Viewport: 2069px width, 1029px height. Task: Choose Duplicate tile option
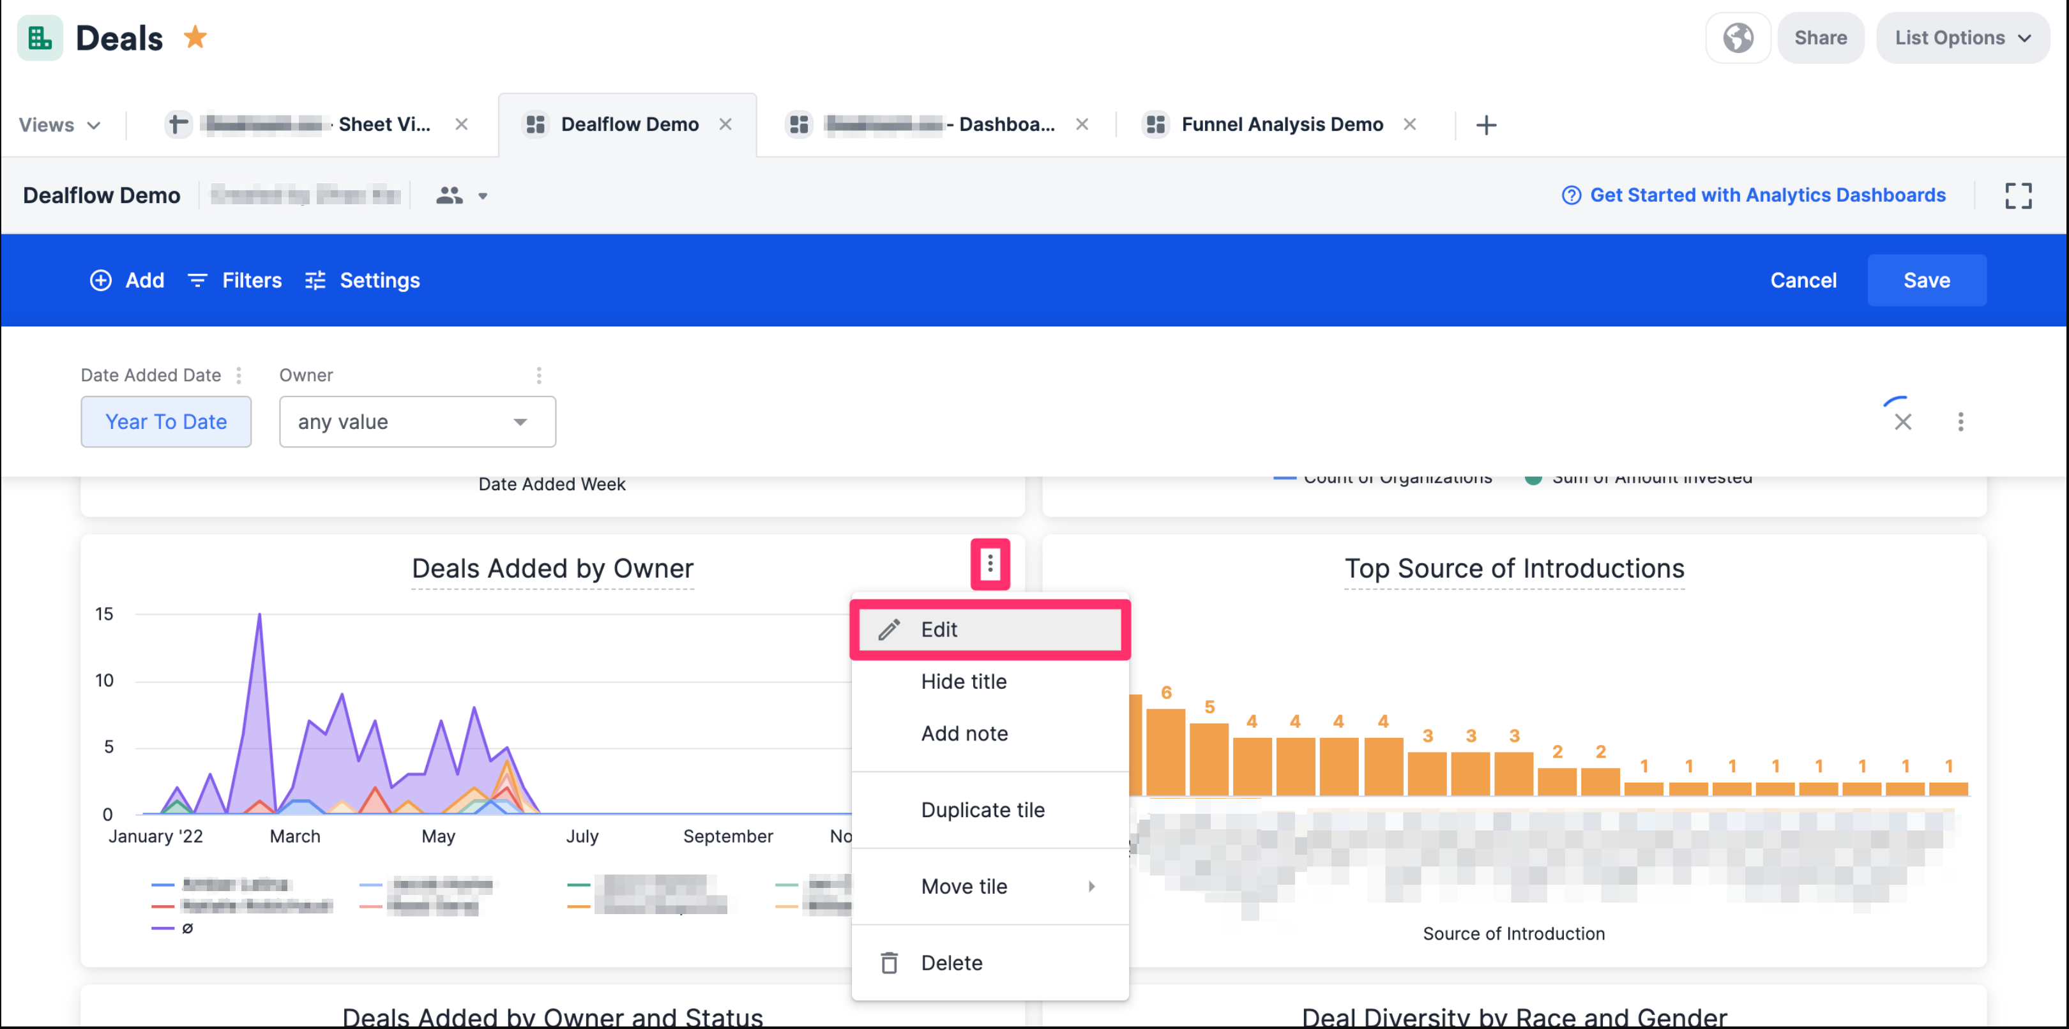tap(990, 810)
